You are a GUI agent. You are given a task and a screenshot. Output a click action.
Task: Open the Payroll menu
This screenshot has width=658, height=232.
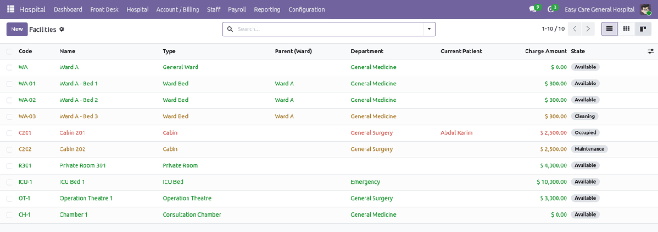[x=237, y=9]
